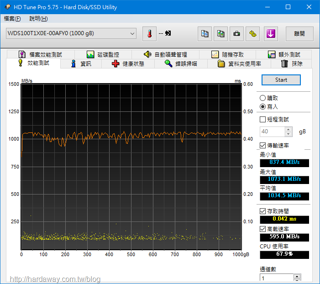
Task: Click the icon next to the temperature dashes
Action: coord(168,33)
